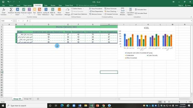193x108 pixels.
Task: Open the Name Manager
Action: 68,11
